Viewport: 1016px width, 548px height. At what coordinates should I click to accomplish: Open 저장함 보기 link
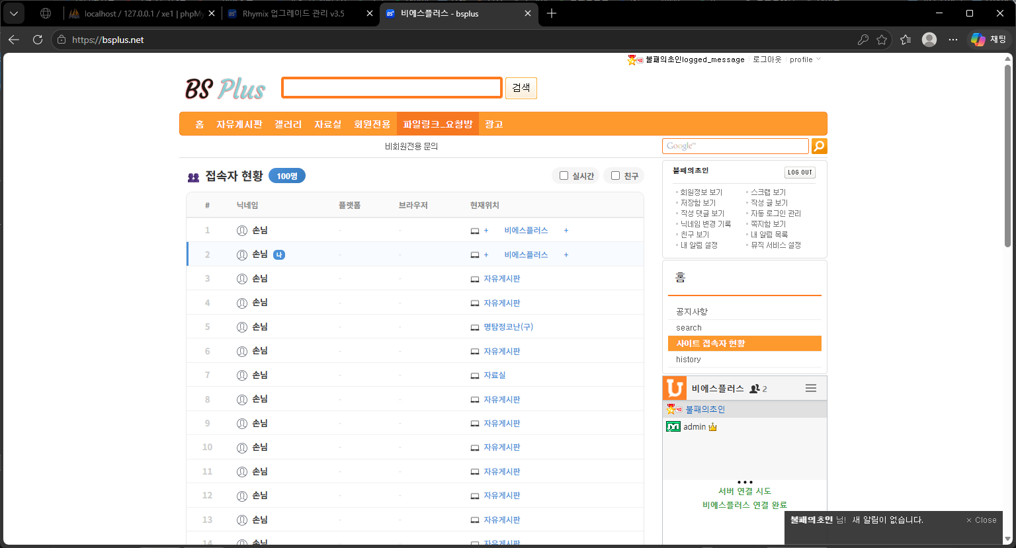pyautogui.click(x=698, y=203)
